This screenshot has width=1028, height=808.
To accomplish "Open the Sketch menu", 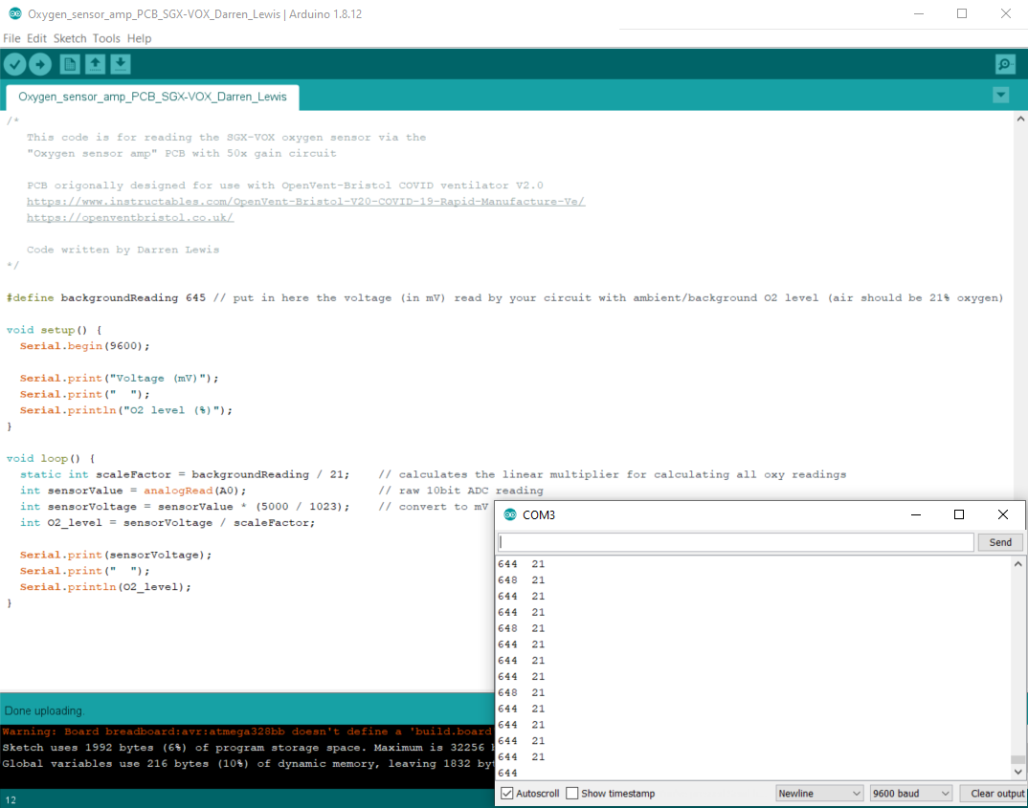I will (70, 38).
